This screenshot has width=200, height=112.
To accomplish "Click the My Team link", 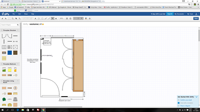I will coord(190,14).
